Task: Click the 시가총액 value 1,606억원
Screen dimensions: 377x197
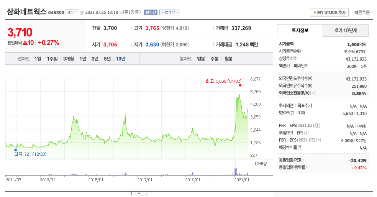Action: pos(357,44)
